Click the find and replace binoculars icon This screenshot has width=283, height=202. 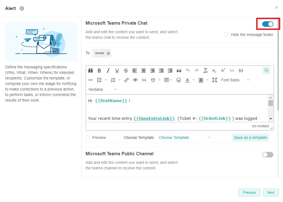pyautogui.click(x=90, y=71)
